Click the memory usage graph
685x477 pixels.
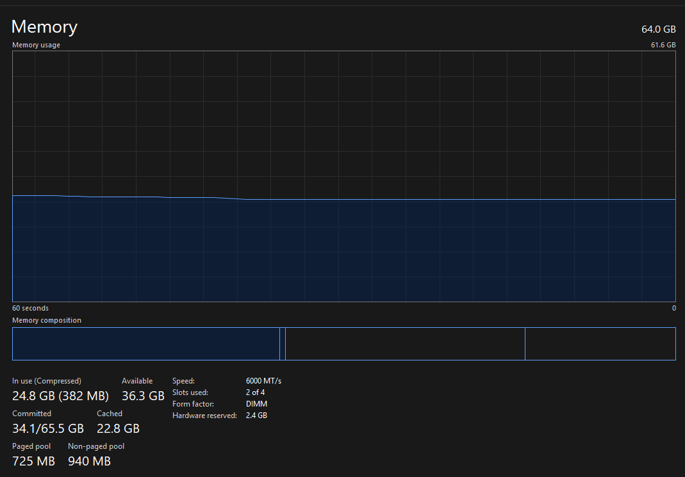(344, 176)
